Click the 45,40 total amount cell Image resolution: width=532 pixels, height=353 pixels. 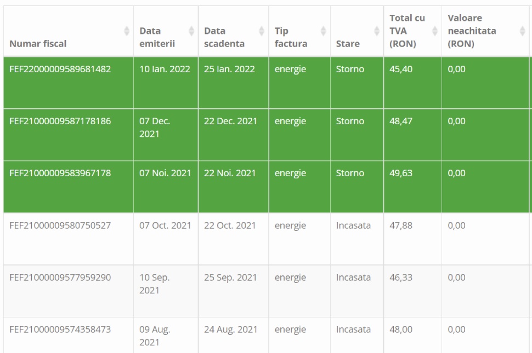click(x=399, y=70)
